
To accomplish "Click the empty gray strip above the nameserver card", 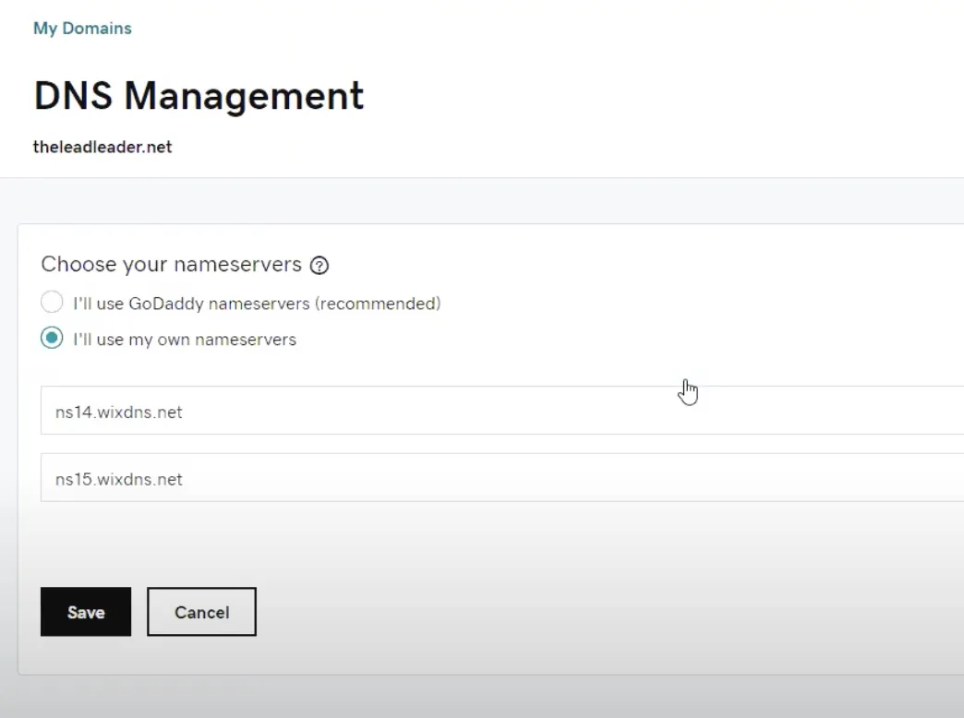I will pos(482,201).
